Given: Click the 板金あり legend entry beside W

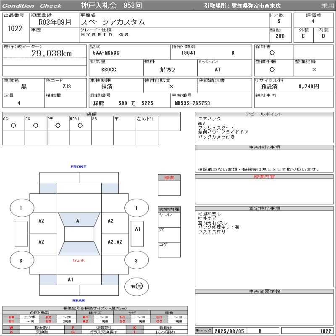Looking at the screenshot, I should [42, 328].
